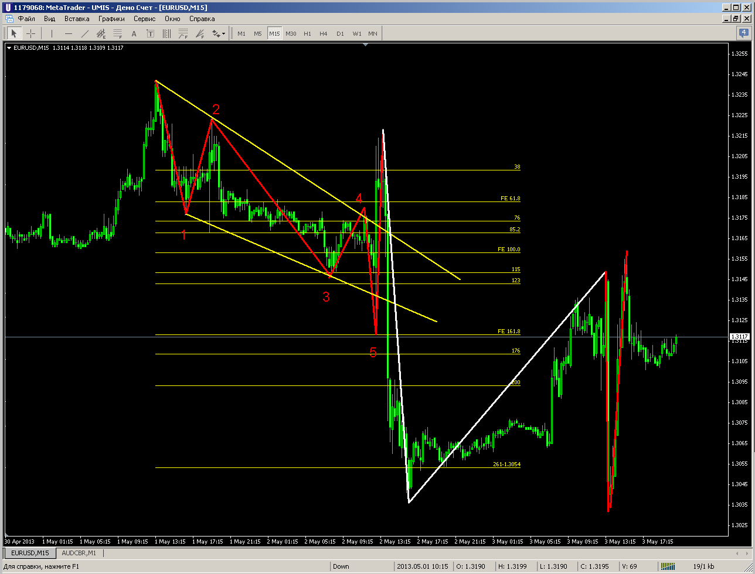Select the trendline drawing tool
755x574 pixels.
click(84, 33)
